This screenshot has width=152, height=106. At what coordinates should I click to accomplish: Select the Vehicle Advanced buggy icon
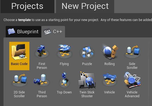click(132, 80)
